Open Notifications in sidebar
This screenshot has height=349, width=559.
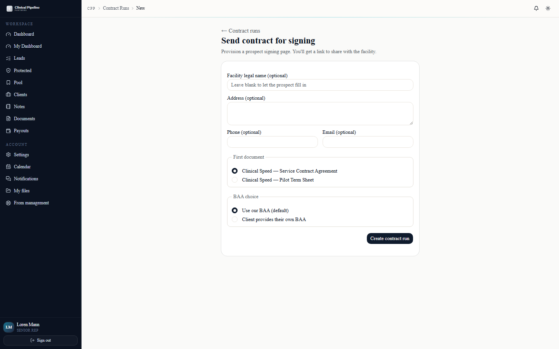(x=41, y=179)
